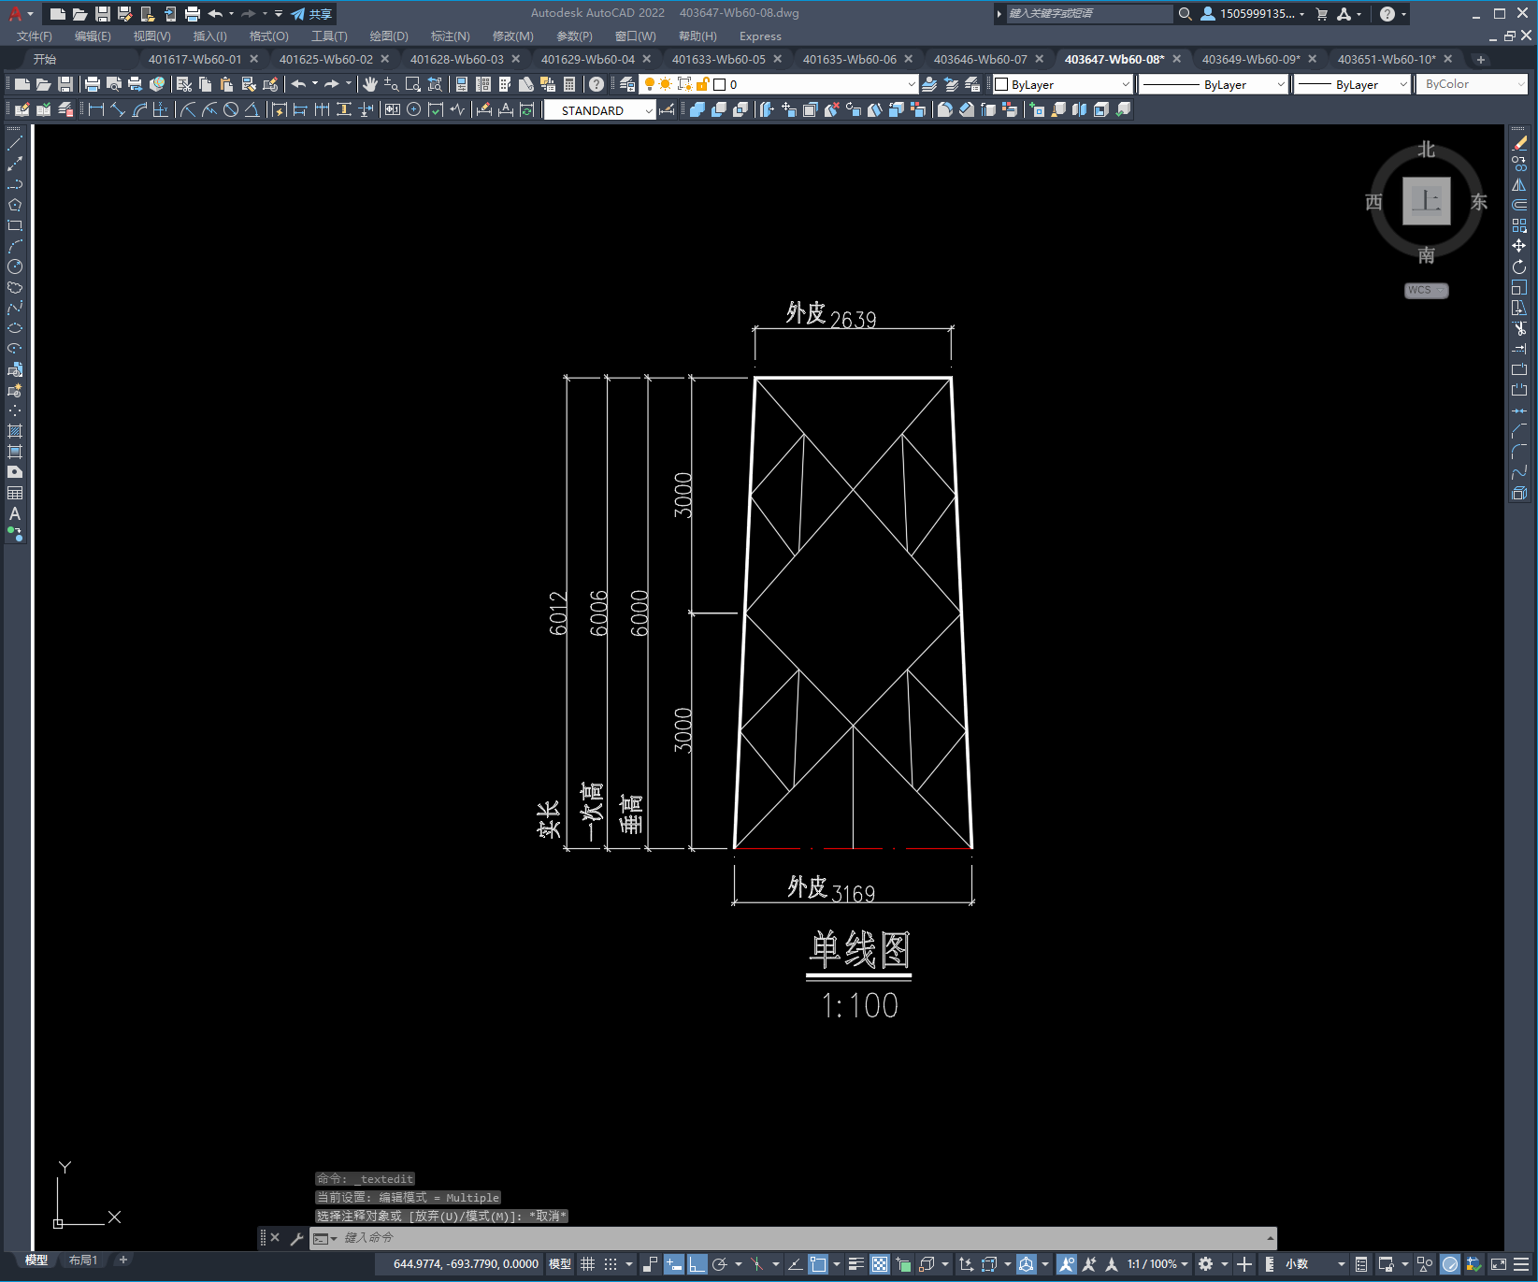Click the user account 1505999135 button
Viewport: 1538px width, 1282px height.
[1252, 14]
